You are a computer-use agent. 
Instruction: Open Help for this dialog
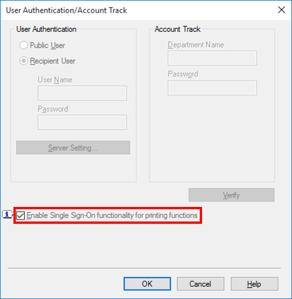pyautogui.click(x=255, y=284)
